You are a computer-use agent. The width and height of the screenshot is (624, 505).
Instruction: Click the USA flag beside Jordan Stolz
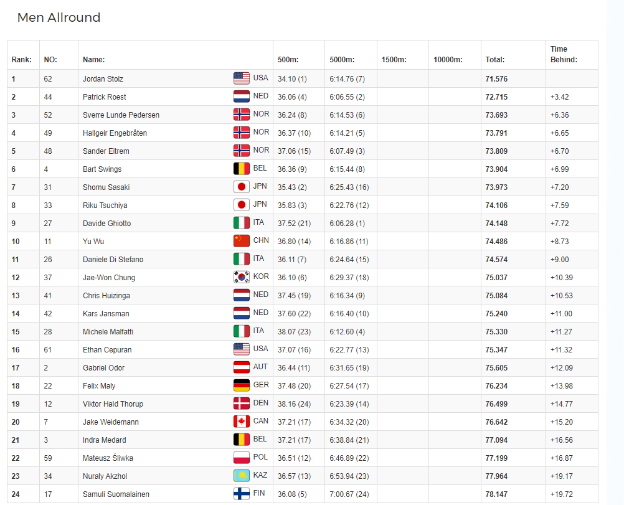(241, 78)
